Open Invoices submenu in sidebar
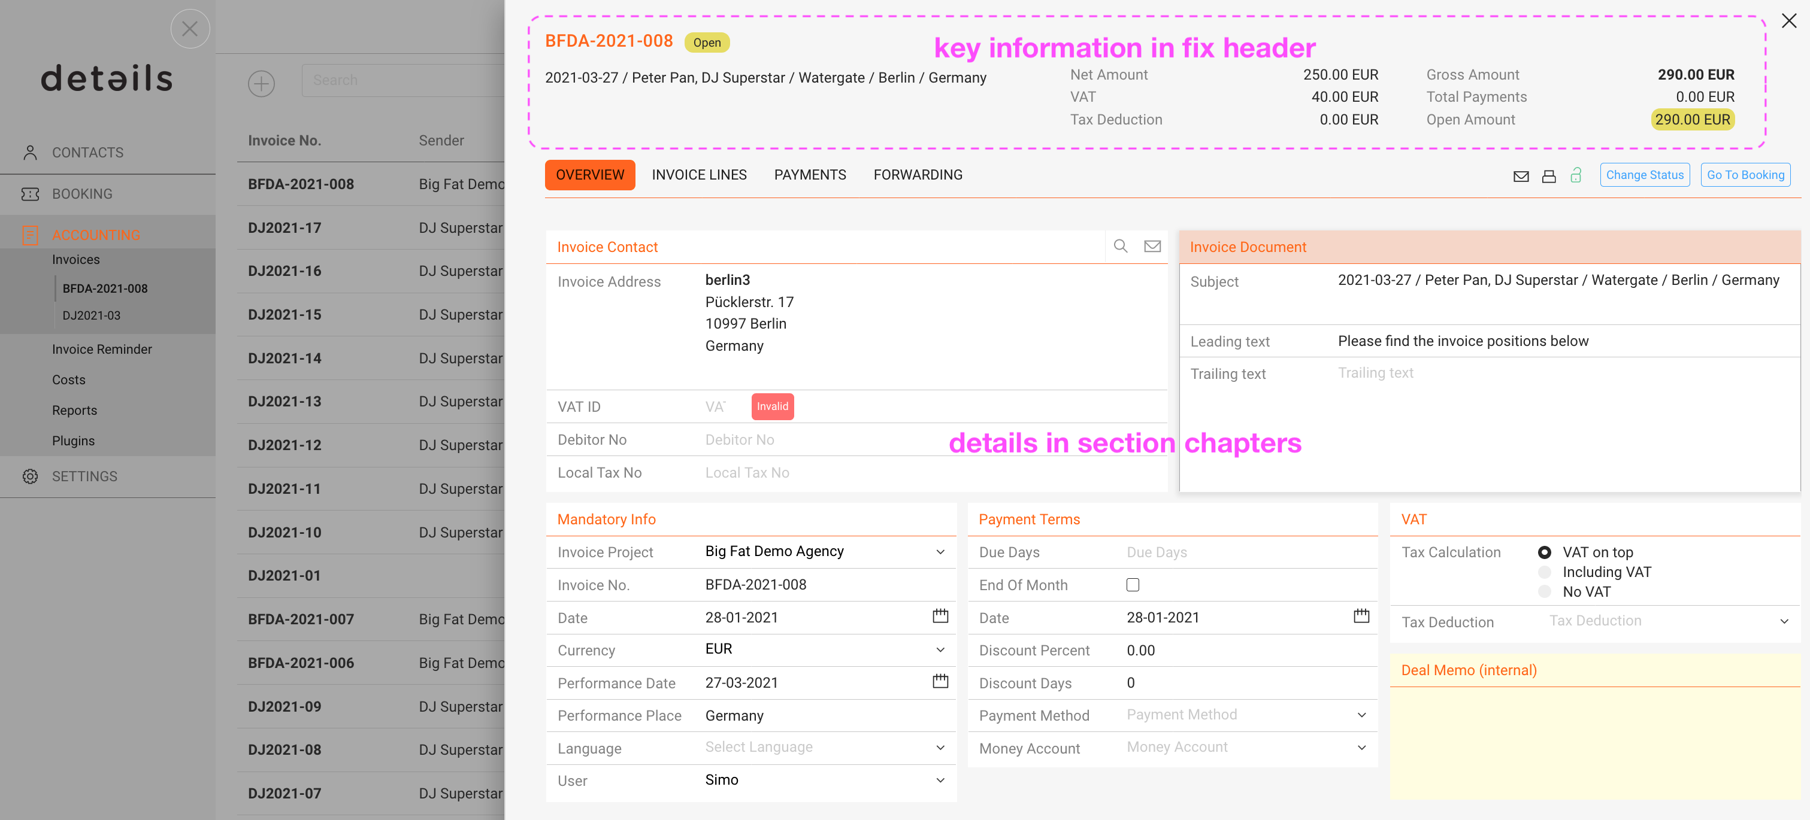The width and height of the screenshot is (1810, 820). point(76,260)
